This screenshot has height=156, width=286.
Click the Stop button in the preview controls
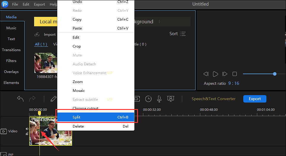pyautogui.click(x=234, y=74)
